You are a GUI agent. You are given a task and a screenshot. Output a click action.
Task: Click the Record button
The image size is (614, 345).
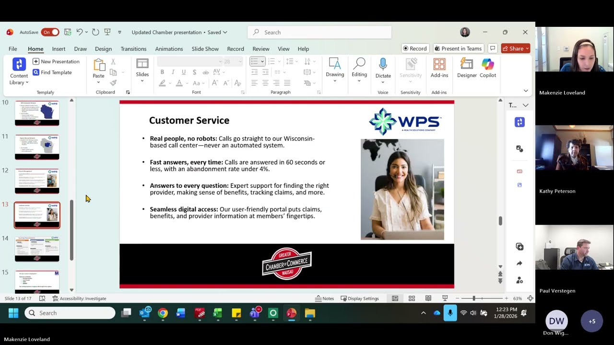point(415,48)
